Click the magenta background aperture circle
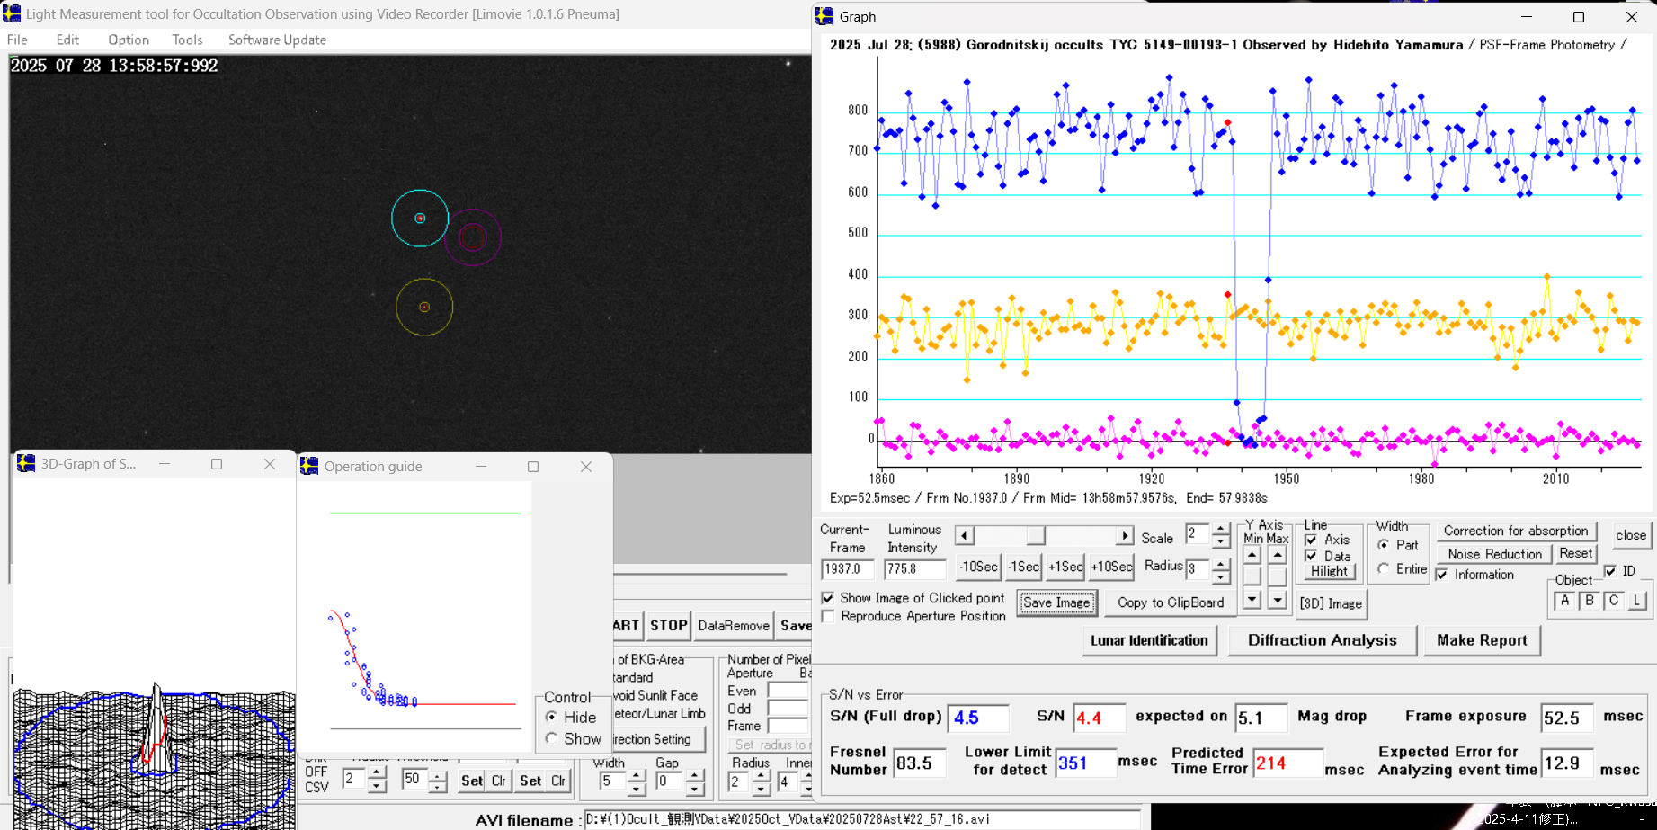This screenshot has width=1657, height=830. 473,237
